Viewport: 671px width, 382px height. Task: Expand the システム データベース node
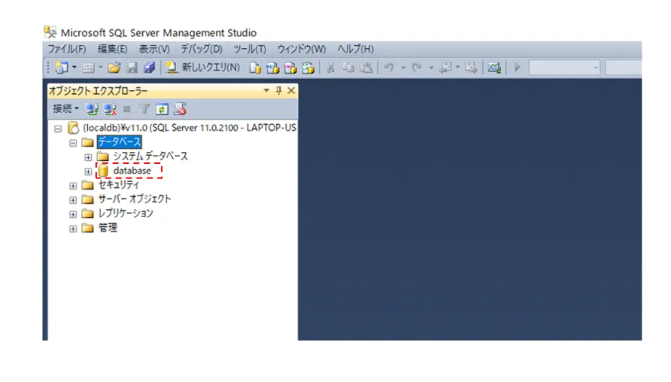pos(88,156)
